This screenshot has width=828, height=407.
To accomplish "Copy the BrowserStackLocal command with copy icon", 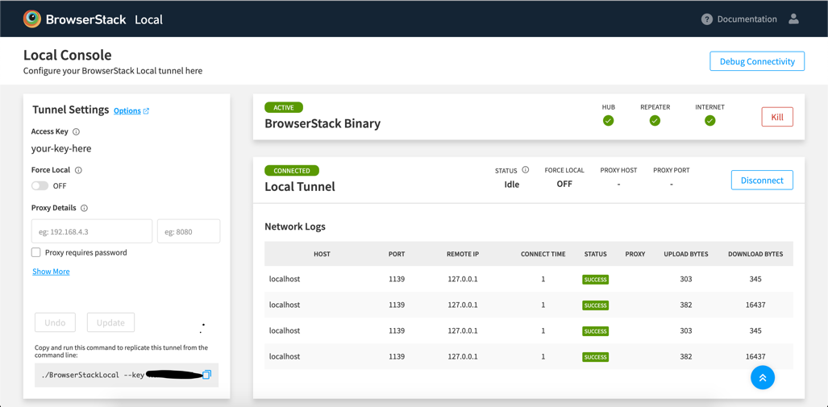I will (x=207, y=374).
